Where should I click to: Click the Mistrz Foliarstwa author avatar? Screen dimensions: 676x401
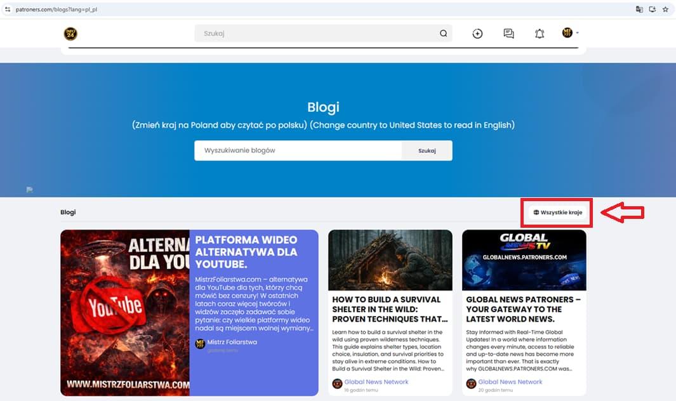(x=200, y=343)
